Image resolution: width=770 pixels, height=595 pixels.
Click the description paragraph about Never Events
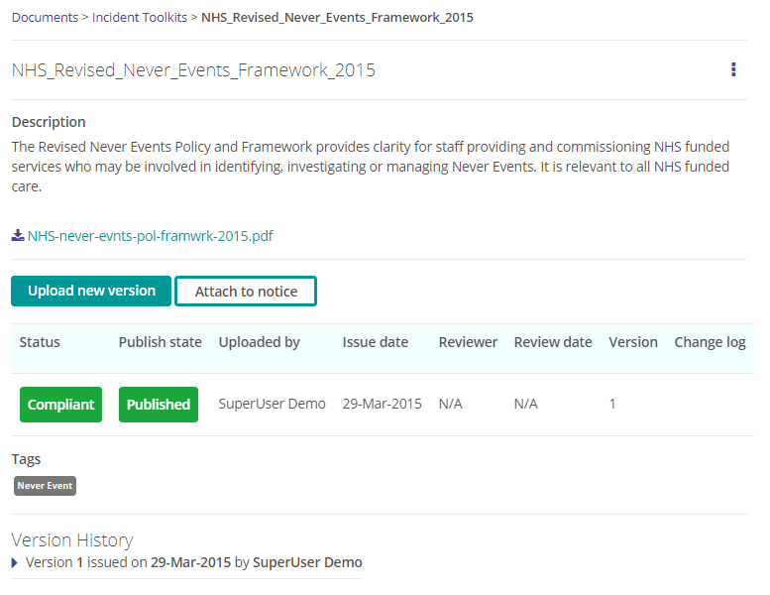371,167
